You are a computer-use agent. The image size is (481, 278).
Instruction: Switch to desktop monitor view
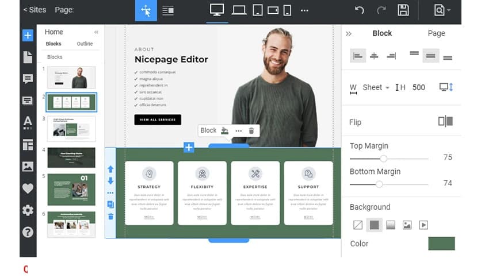pos(217,10)
